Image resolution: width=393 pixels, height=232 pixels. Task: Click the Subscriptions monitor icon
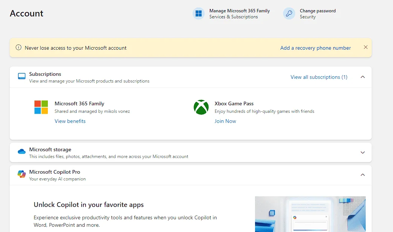coord(22,76)
